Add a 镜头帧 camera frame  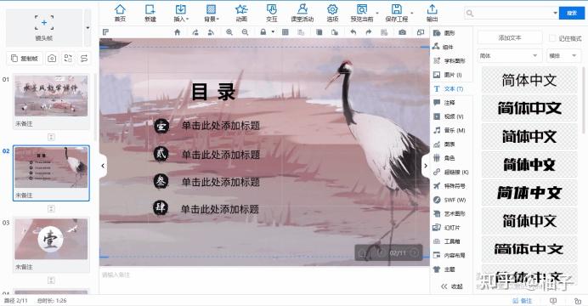tap(44, 27)
